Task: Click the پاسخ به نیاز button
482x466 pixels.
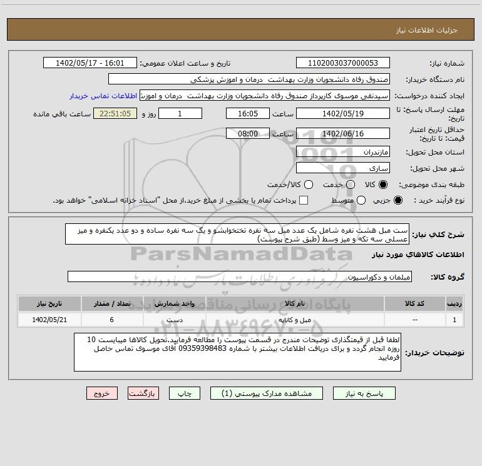Action: [364, 393]
